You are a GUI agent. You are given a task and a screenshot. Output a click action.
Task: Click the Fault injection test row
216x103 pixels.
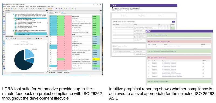point(75,16)
